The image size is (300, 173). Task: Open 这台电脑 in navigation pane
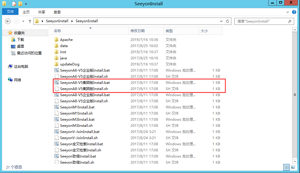click(21, 66)
